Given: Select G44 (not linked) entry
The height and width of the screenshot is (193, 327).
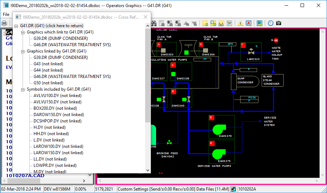Looking at the screenshot, I should [48, 70].
